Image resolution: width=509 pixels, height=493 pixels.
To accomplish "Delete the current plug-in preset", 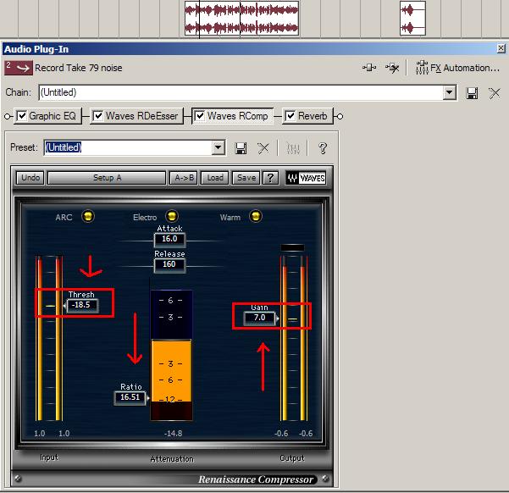I will (263, 148).
